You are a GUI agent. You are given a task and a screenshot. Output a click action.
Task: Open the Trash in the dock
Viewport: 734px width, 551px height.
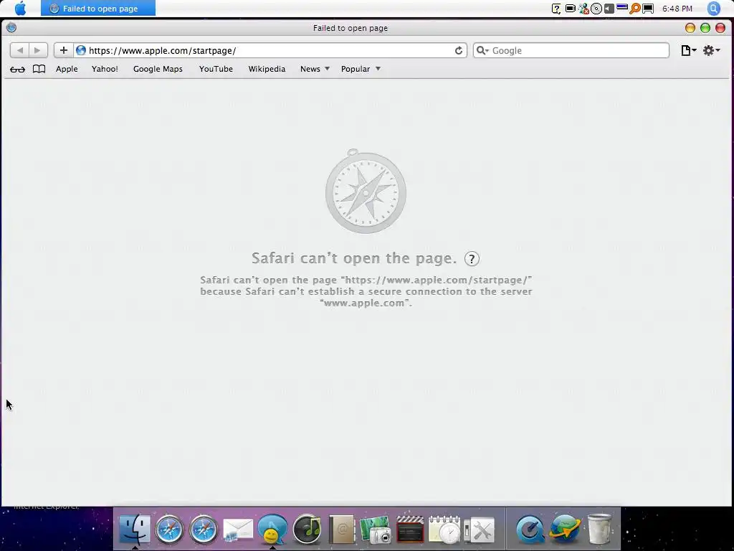tap(600, 529)
